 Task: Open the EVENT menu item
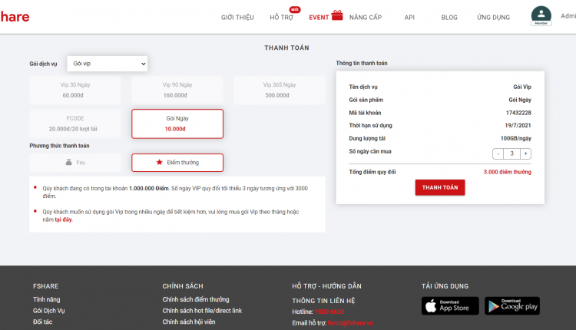(319, 17)
